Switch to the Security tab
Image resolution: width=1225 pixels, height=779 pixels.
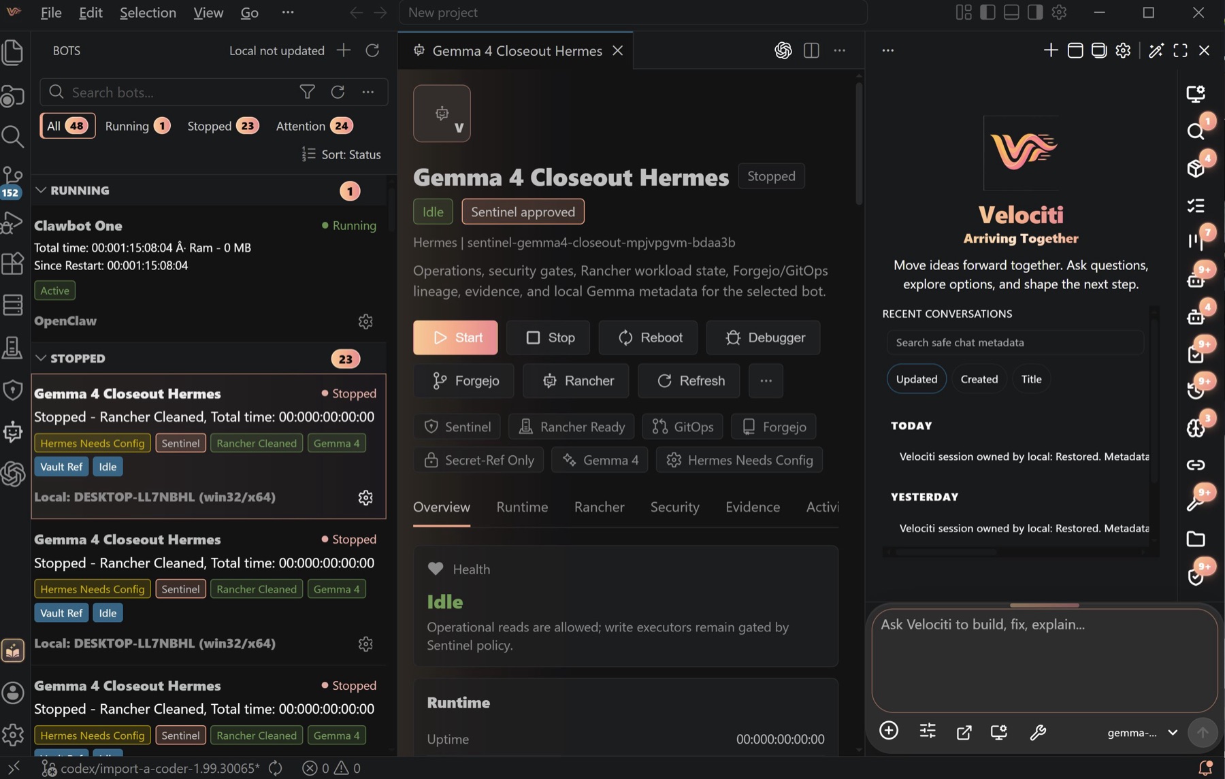click(674, 507)
